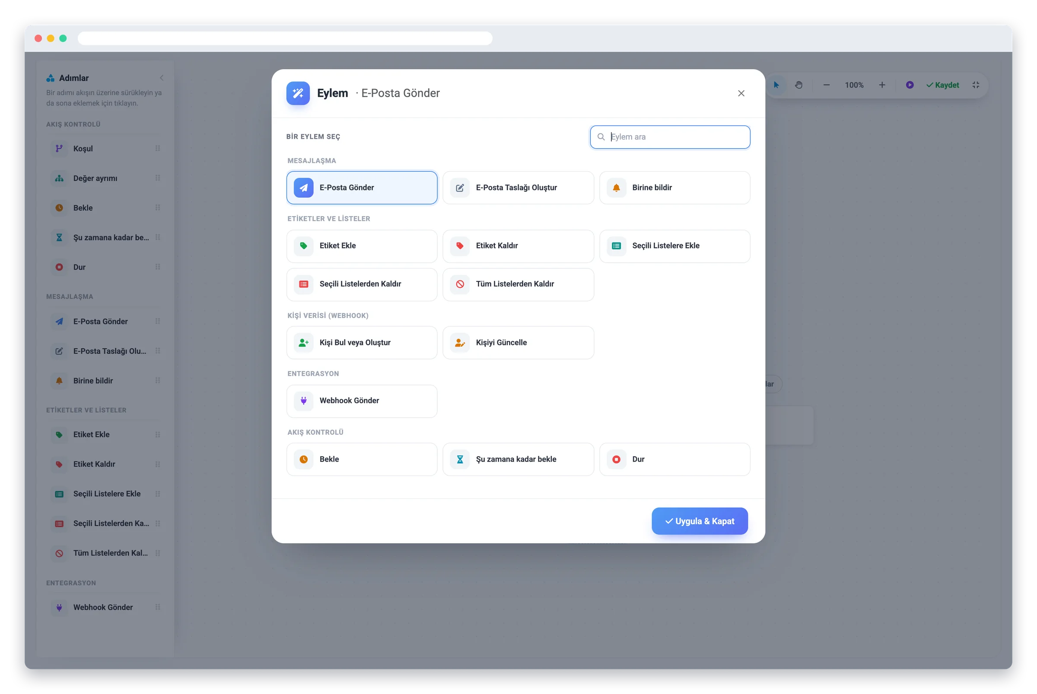Click the Kaydet save button
The image size is (1037, 694).
(x=943, y=85)
